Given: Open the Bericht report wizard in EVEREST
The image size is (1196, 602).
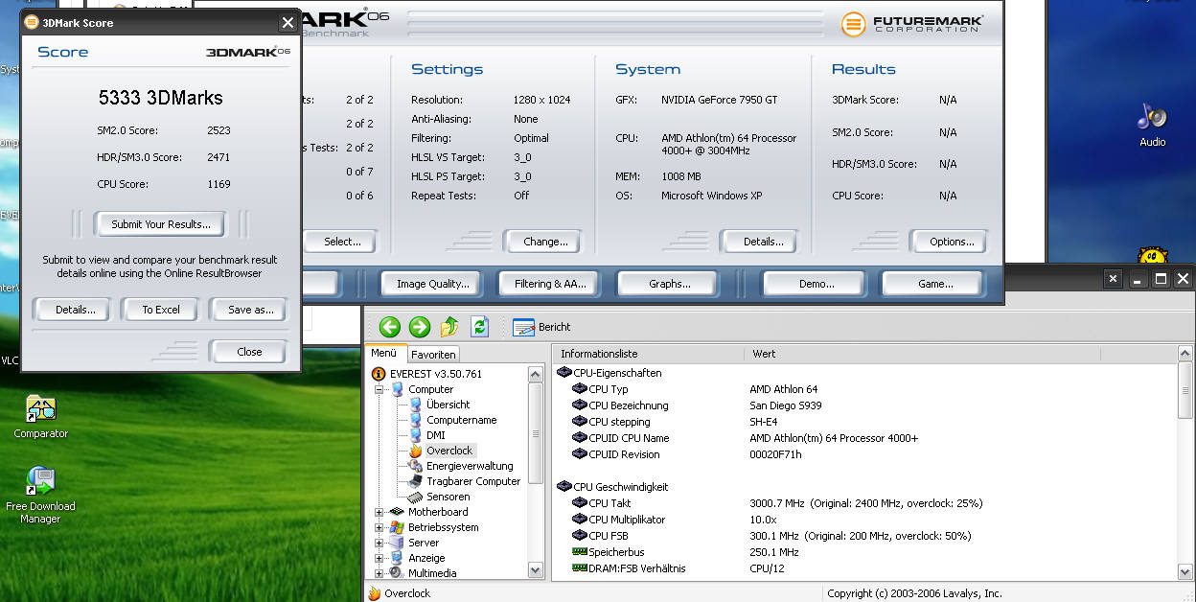Looking at the screenshot, I should (x=542, y=327).
